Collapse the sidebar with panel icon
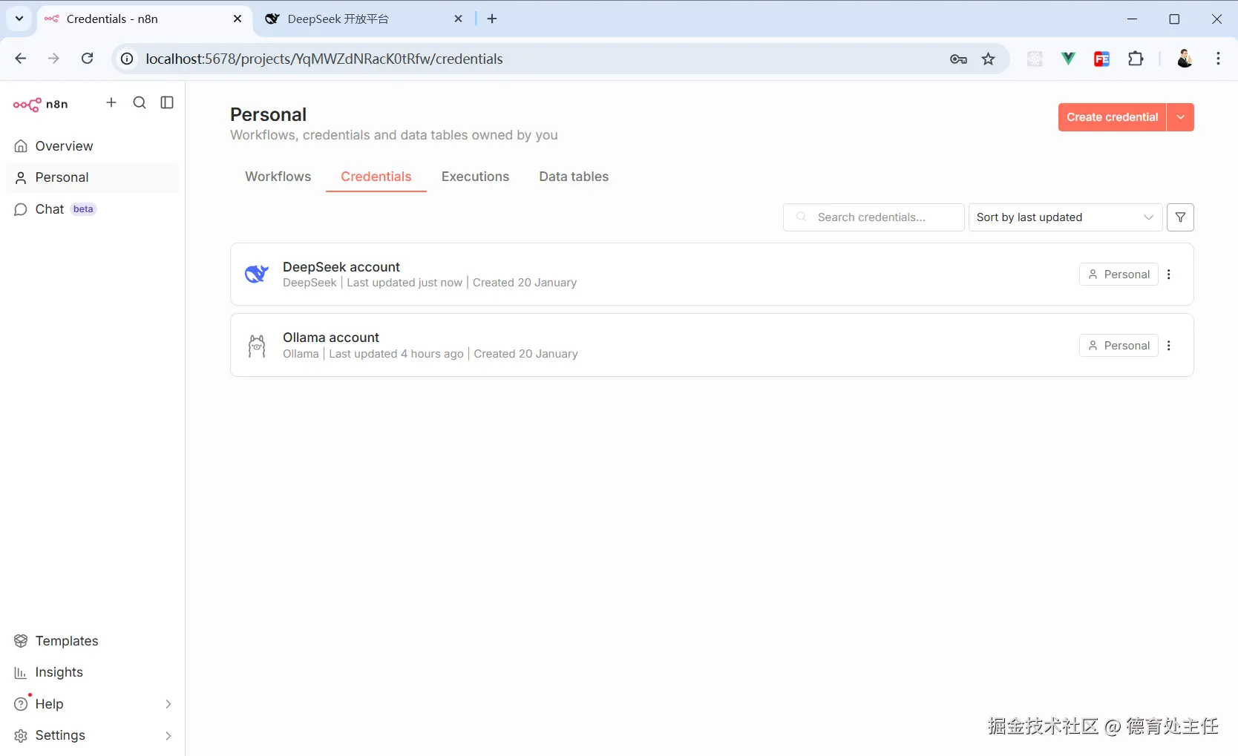Viewport: 1238px width, 756px height. (167, 102)
